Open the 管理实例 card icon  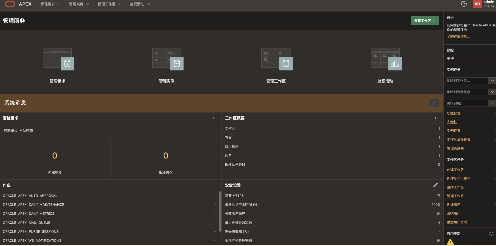[x=168, y=59]
